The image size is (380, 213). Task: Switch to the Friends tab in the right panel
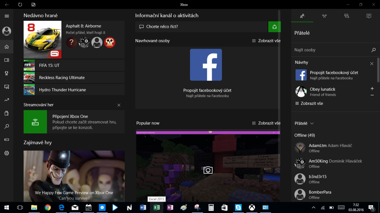(x=302, y=16)
